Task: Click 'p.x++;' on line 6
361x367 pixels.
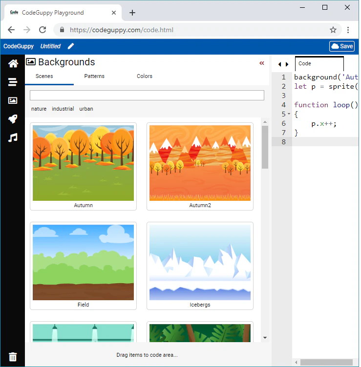Action: [324, 124]
